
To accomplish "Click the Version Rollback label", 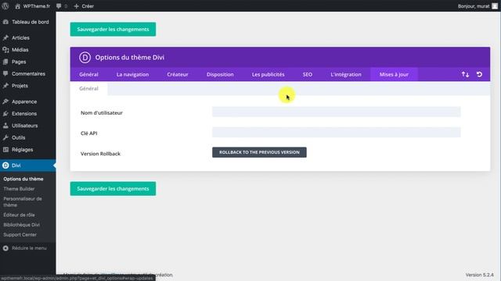I will pyautogui.click(x=100, y=154).
